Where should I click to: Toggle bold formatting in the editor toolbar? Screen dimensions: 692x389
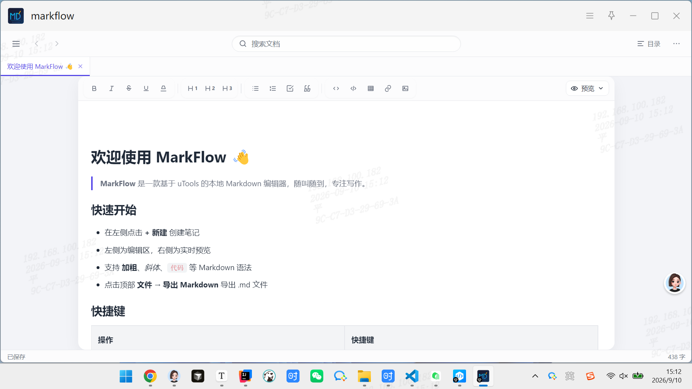pos(94,89)
